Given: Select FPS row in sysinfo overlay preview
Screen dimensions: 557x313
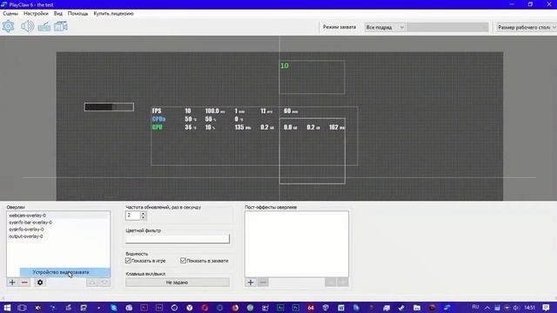Looking at the screenshot, I should [225, 111].
